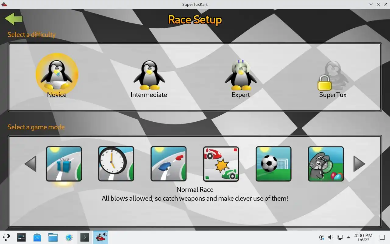This screenshot has height=244, width=390.
Task: Minimize the SuperTuxKart window
Action: pos(371,4)
